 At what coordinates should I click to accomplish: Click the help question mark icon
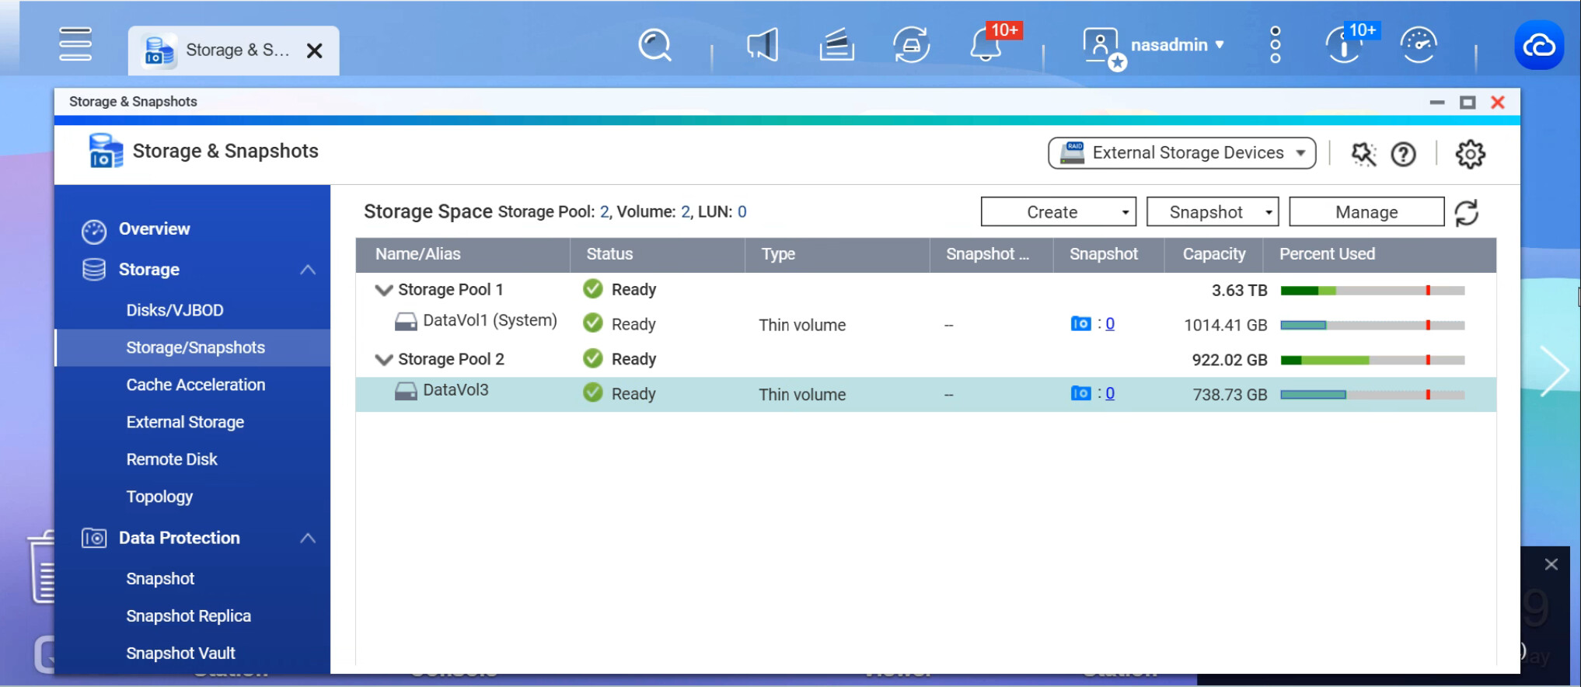(x=1403, y=154)
